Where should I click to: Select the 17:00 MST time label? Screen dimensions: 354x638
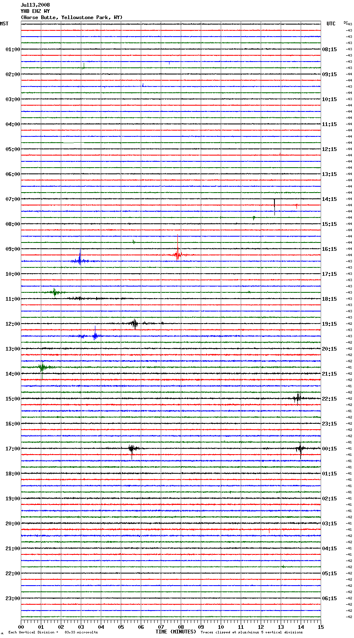tap(13, 449)
